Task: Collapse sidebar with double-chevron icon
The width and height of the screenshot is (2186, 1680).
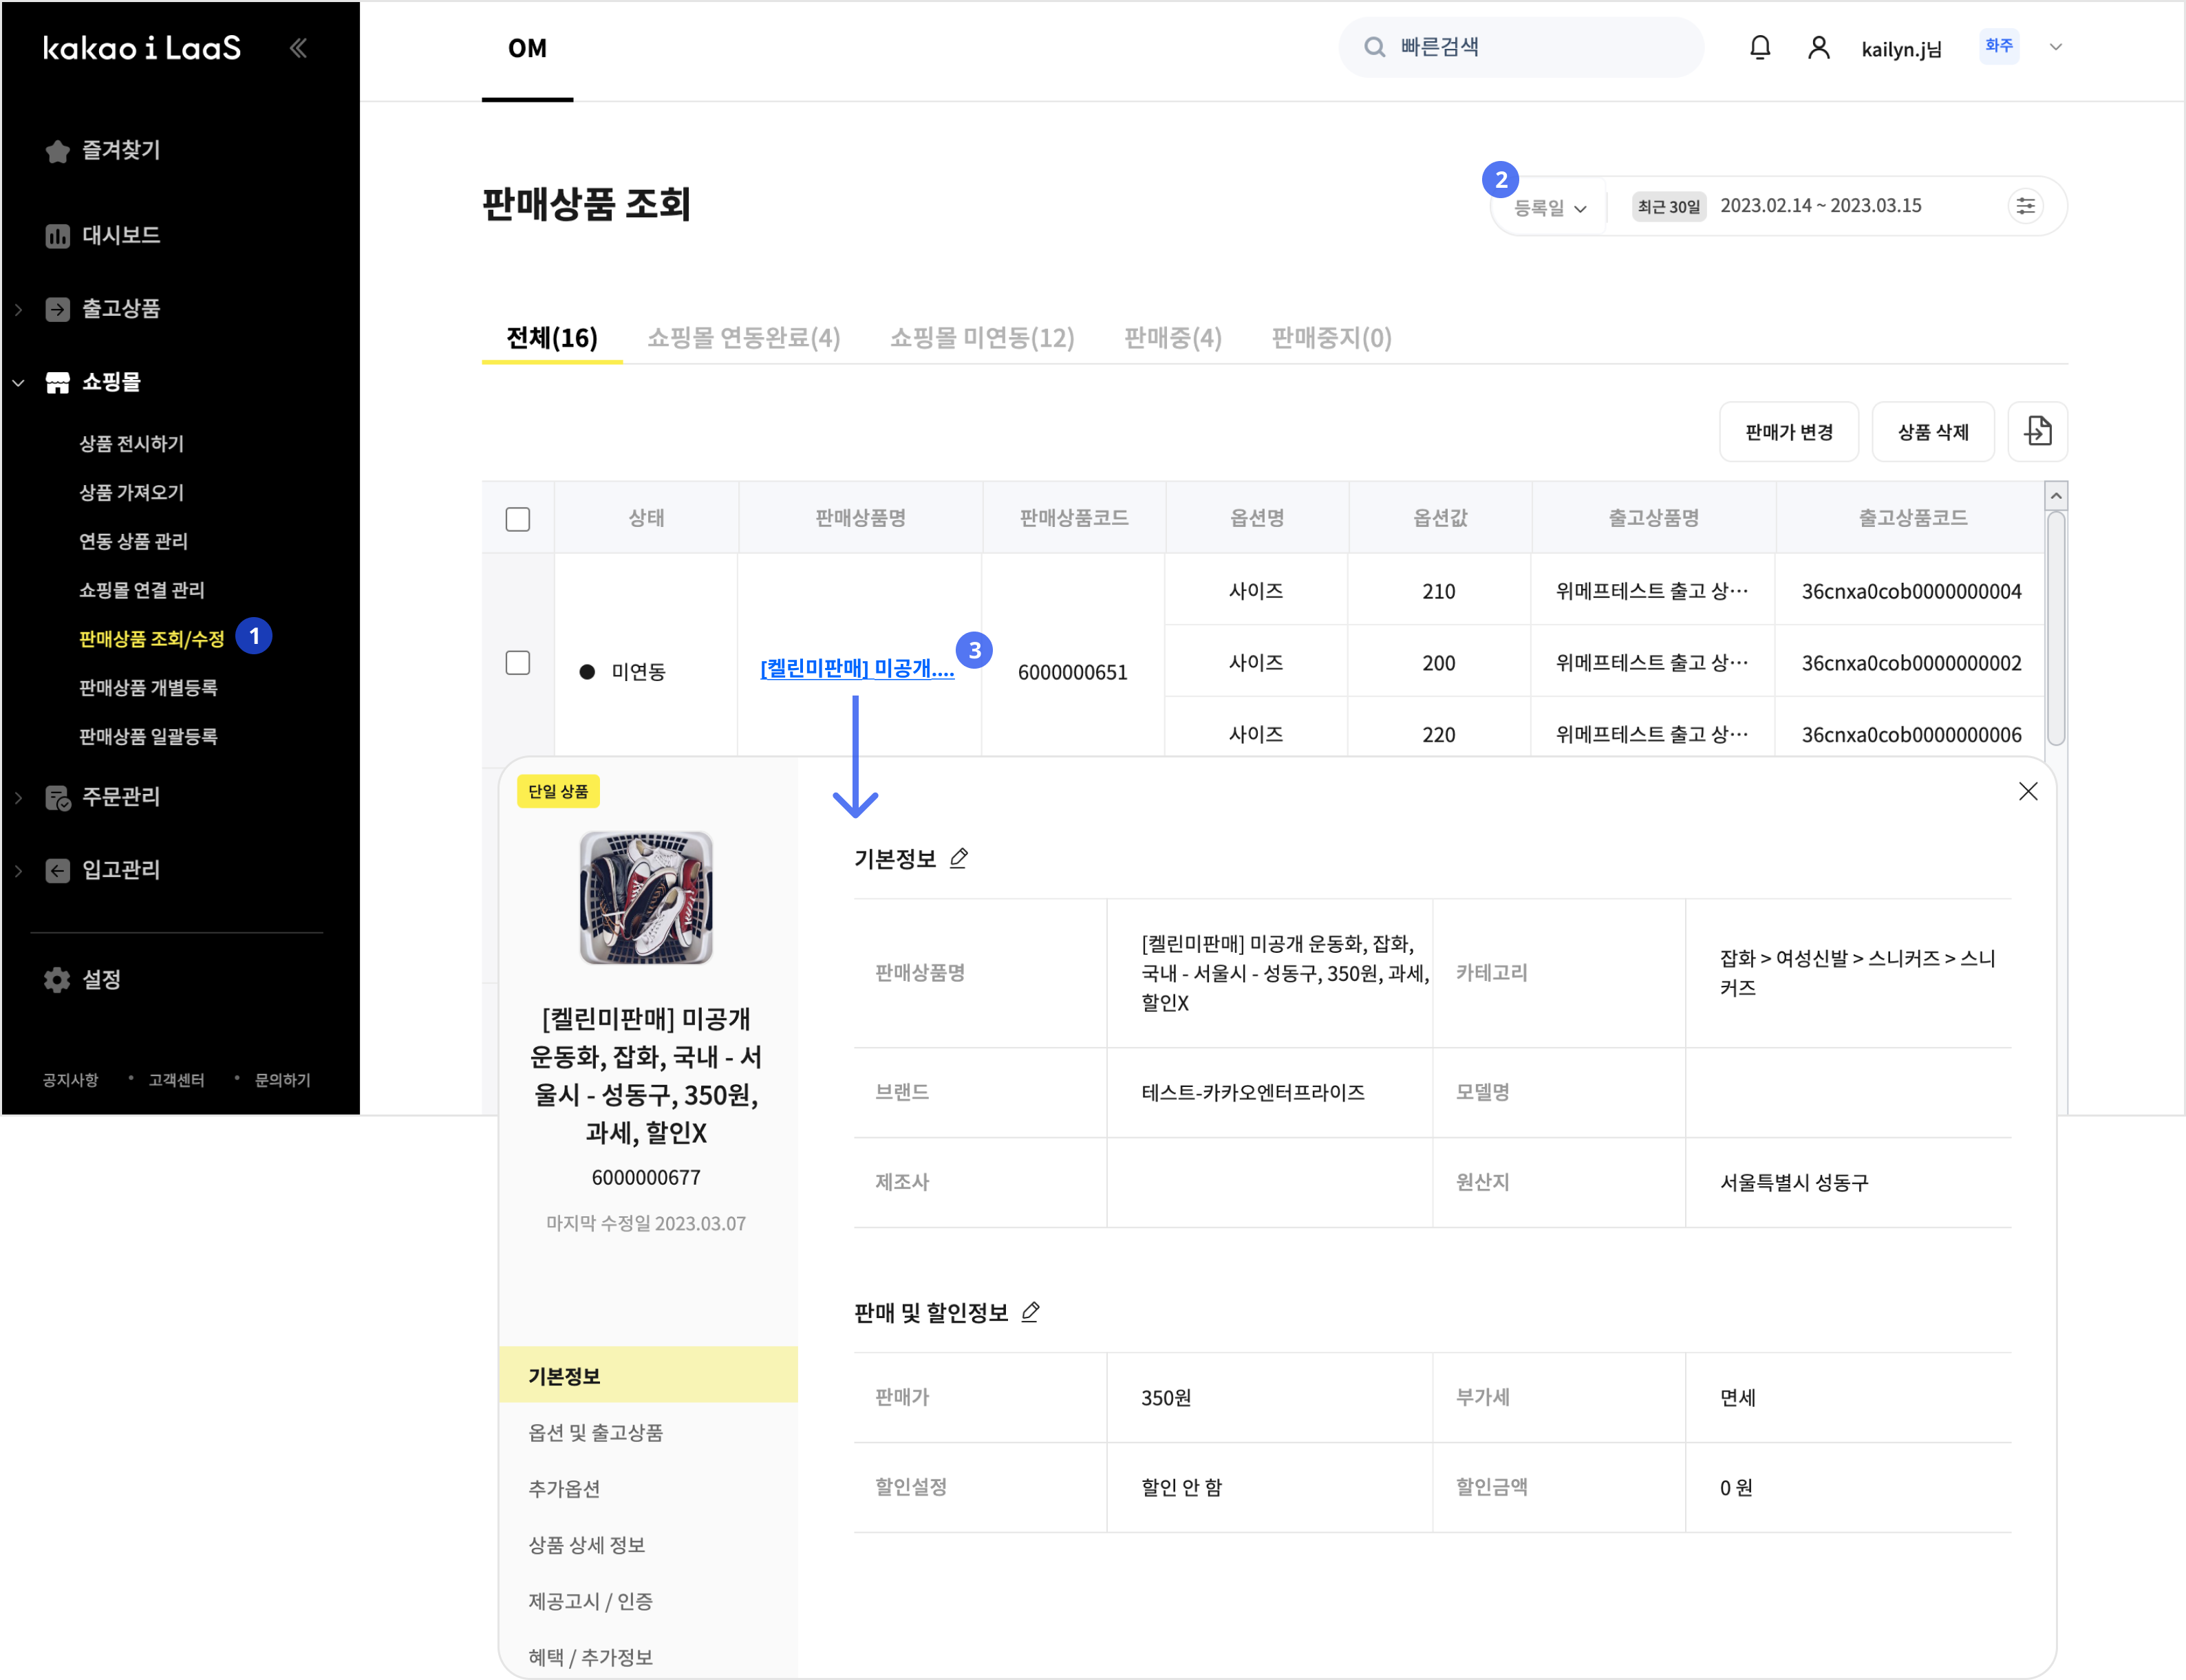Action: pos(298,47)
